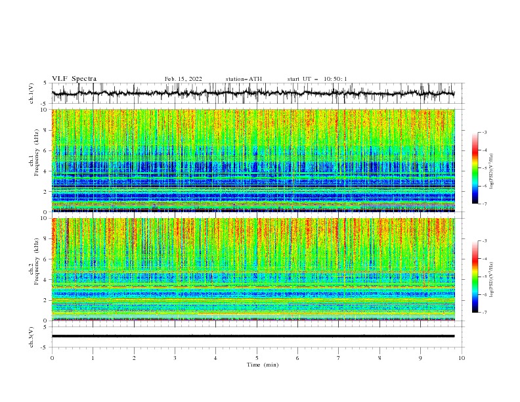Click time axis tick label "4"

pyautogui.click(x=215, y=358)
